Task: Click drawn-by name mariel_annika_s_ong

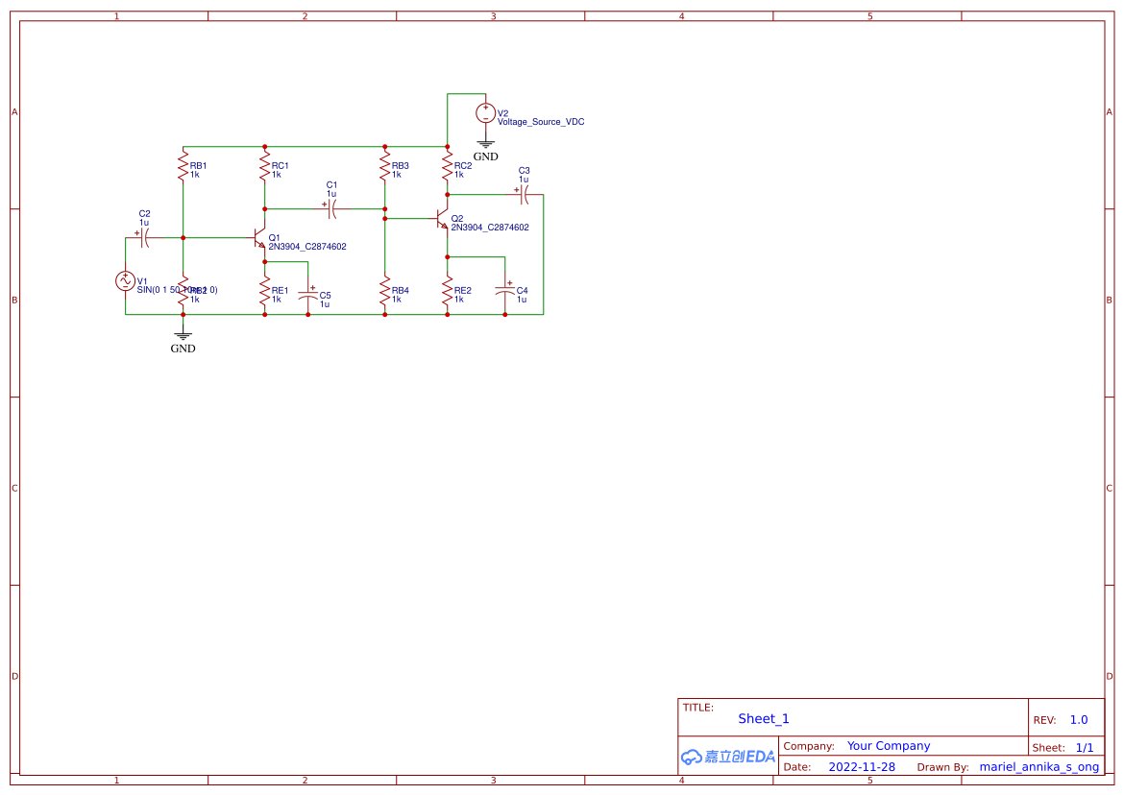Action: point(1039,766)
